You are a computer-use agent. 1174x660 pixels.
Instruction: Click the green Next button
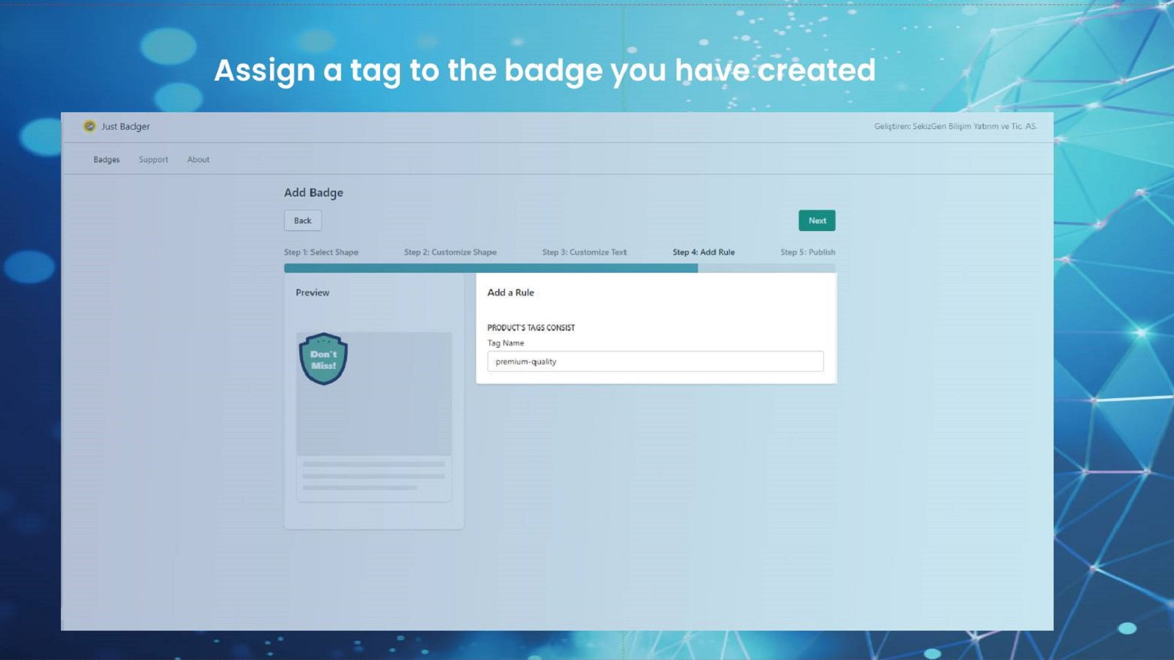point(817,221)
